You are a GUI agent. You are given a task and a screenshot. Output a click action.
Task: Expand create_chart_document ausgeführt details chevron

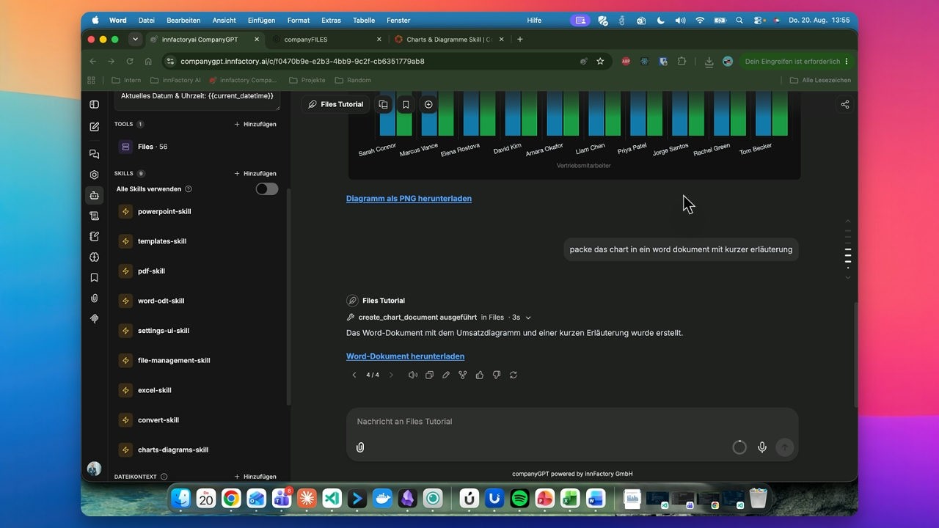528,318
